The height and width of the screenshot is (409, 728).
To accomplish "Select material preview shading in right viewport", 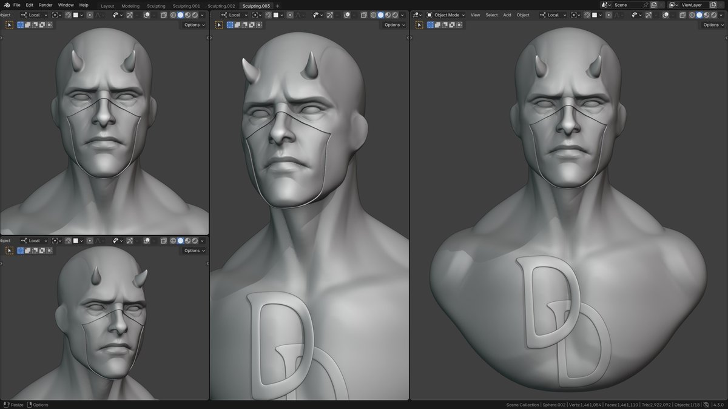I will click(706, 15).
